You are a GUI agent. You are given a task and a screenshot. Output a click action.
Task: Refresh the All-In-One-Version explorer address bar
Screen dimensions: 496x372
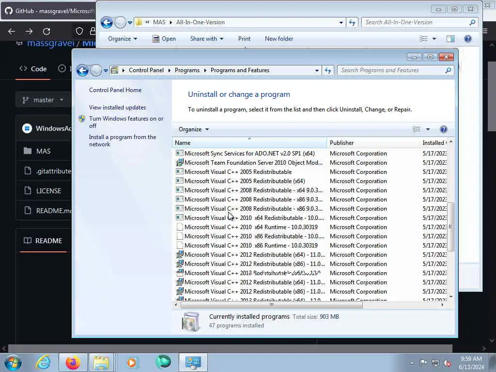click(352, 22)
